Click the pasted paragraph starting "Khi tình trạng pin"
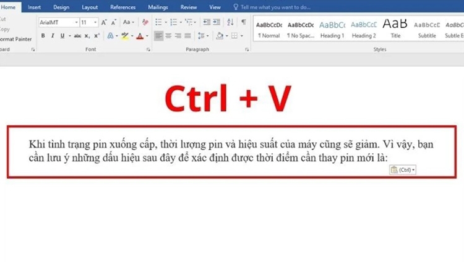 coord(231,151)
